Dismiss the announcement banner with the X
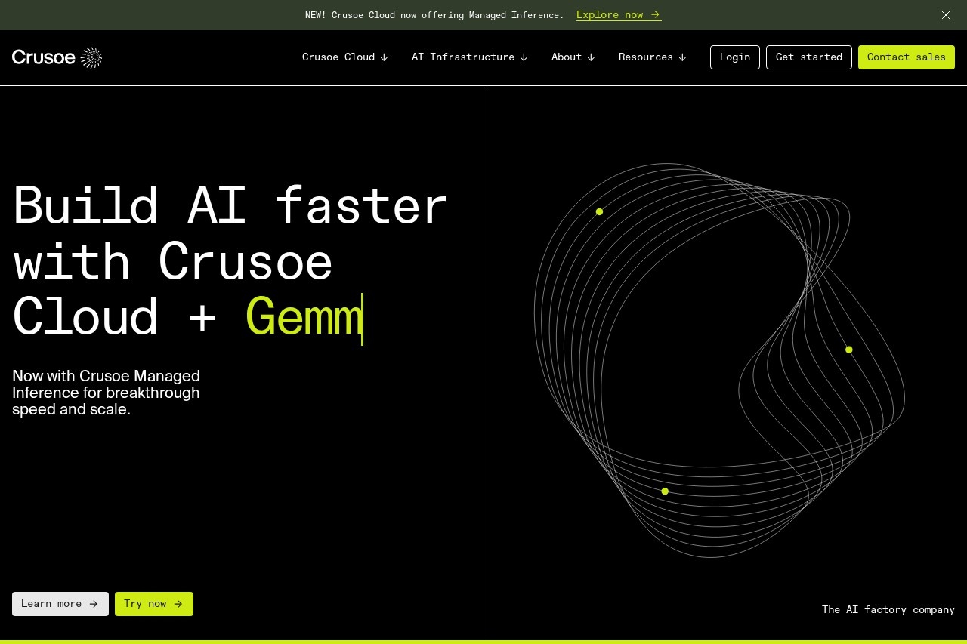The height and width of the screenshot is (644, 967). pyautogui.click(x=945, y=15)
